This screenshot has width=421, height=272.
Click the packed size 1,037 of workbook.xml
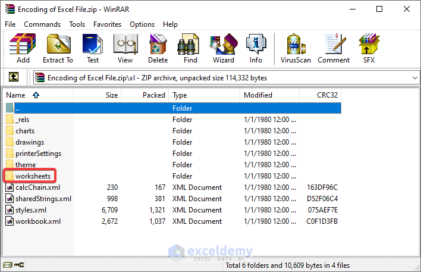click(157, 221)
